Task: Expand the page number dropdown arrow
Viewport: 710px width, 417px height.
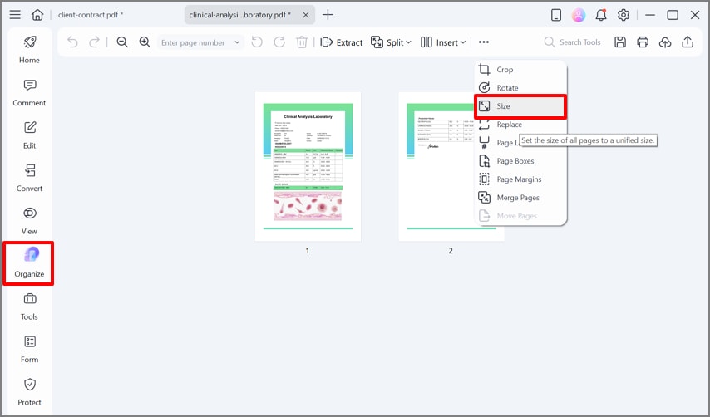Action: pos(237,42)
